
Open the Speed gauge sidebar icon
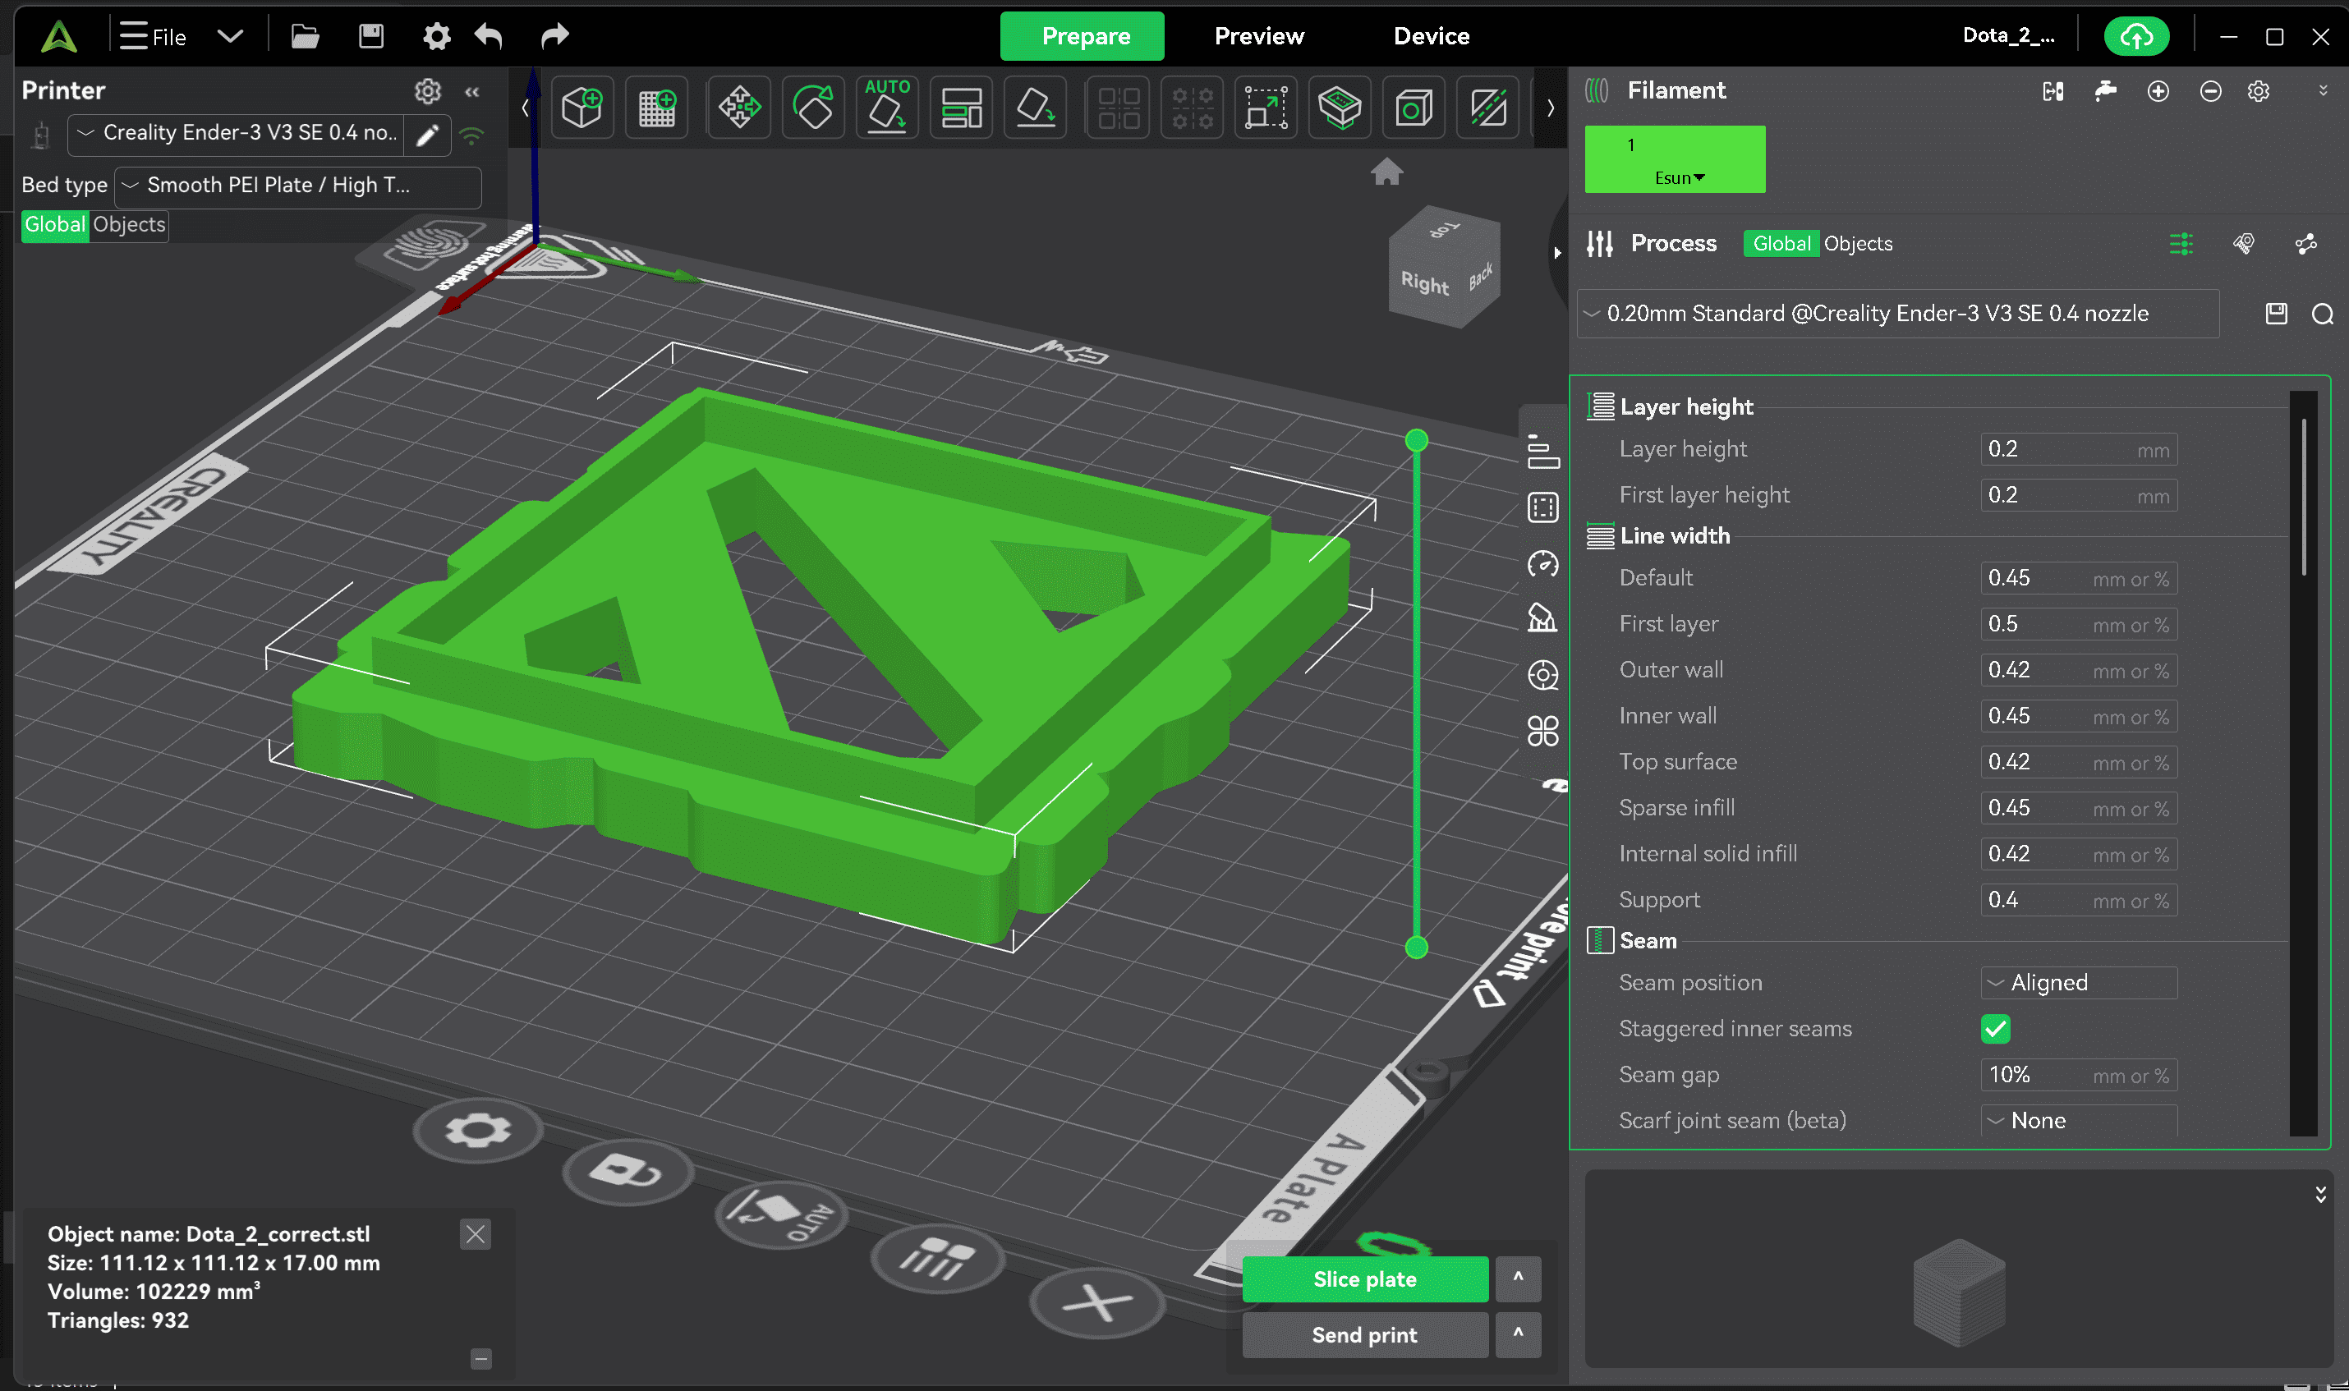tap(1543, 563)
